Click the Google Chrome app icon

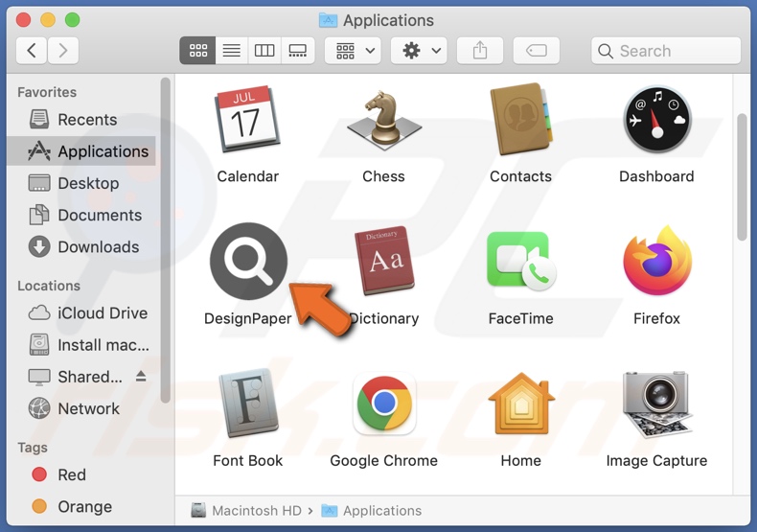(x=384, y=404)
